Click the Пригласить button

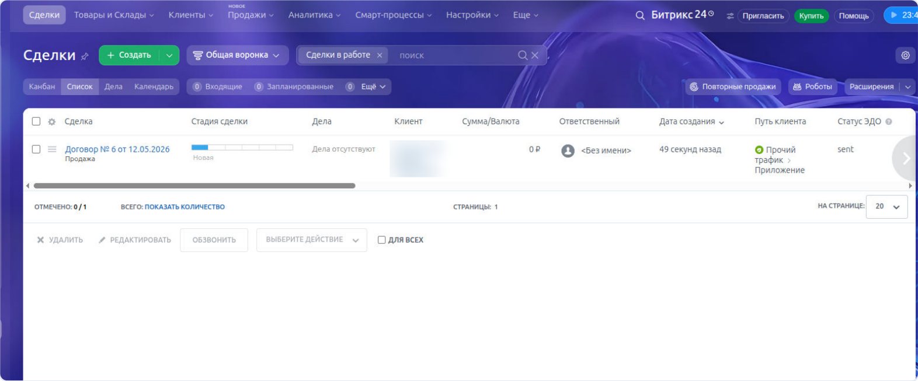(763, 16)
